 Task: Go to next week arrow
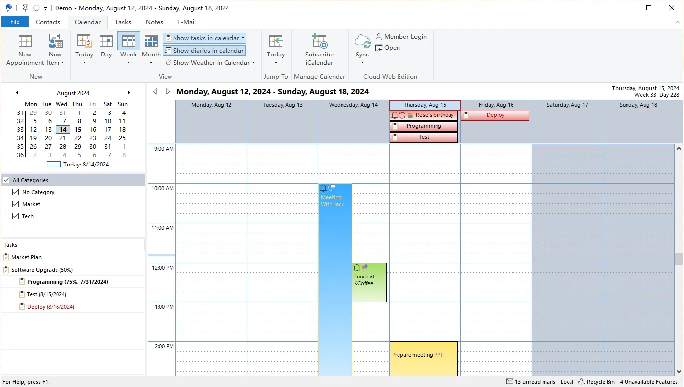point(168,91)
